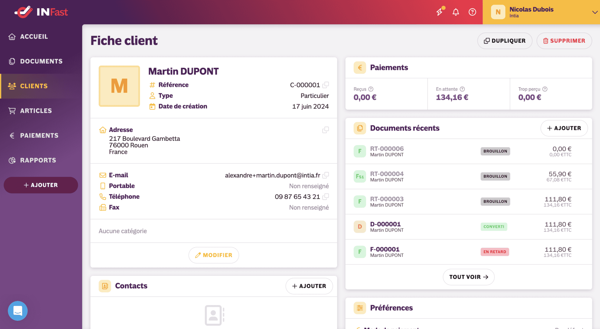The image size is (600, 329).
Task: Navigate to CLIENTS in the sidebar menu
Action: coord(34,86)
